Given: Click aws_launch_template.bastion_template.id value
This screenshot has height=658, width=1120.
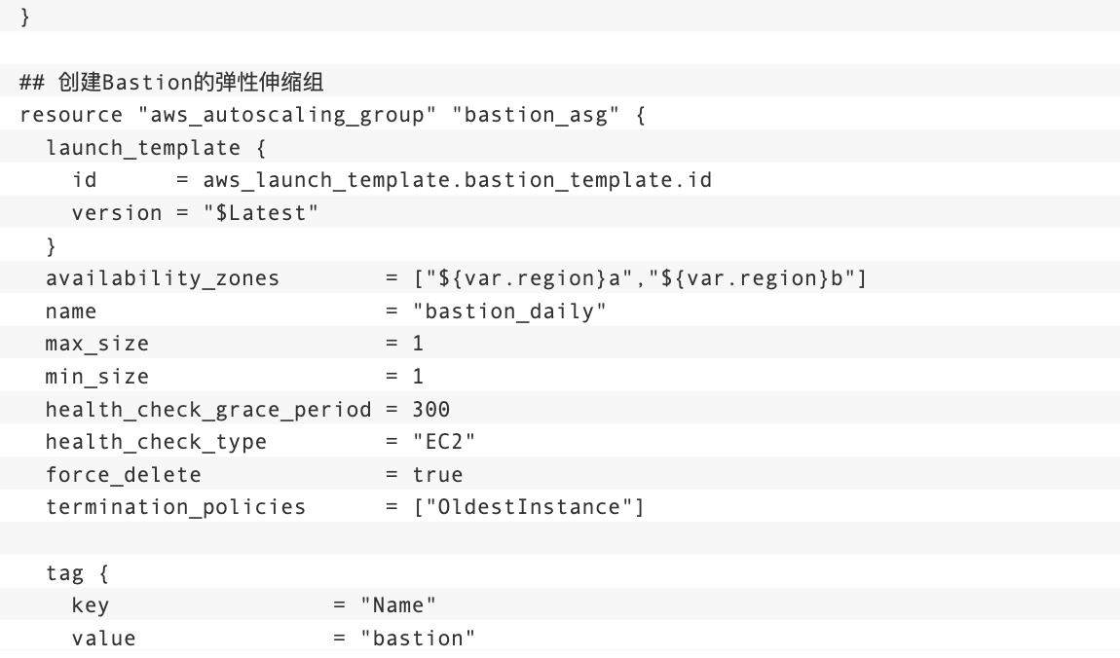Looking at the screenshot, I should pos(457,180).
